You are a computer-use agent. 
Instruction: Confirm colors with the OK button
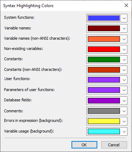[84, 145]
